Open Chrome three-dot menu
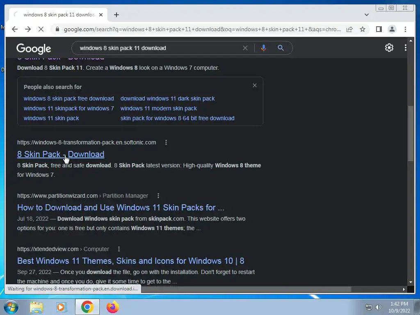This screenshot has height=315, width=420. (405, 29)
